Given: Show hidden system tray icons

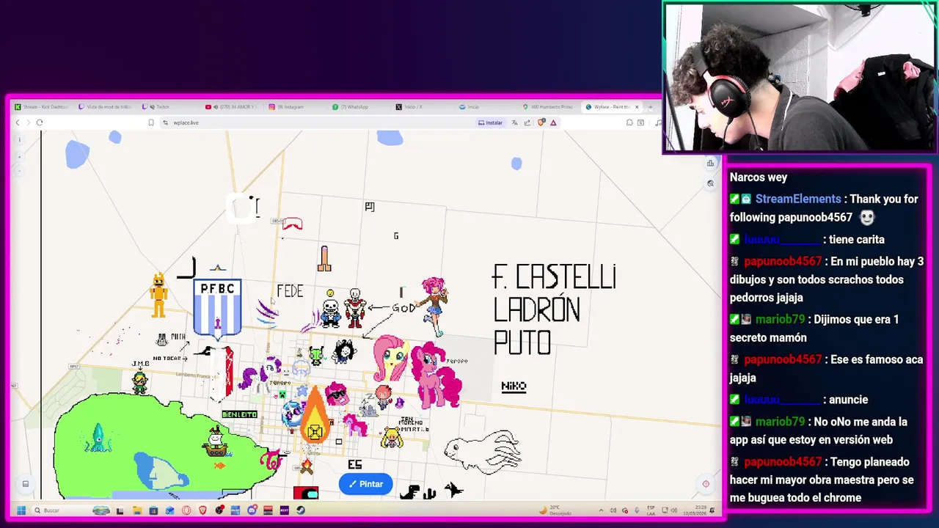Looking at the screenshot, I should pos(601,510).
